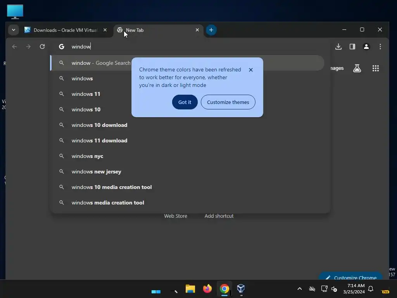Click the search icon beside 'windows nyc'
397x298 pixels.
tap(62, 156)
